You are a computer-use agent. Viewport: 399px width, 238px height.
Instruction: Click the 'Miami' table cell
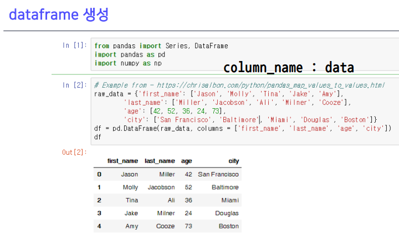click(x=230, y=200)
